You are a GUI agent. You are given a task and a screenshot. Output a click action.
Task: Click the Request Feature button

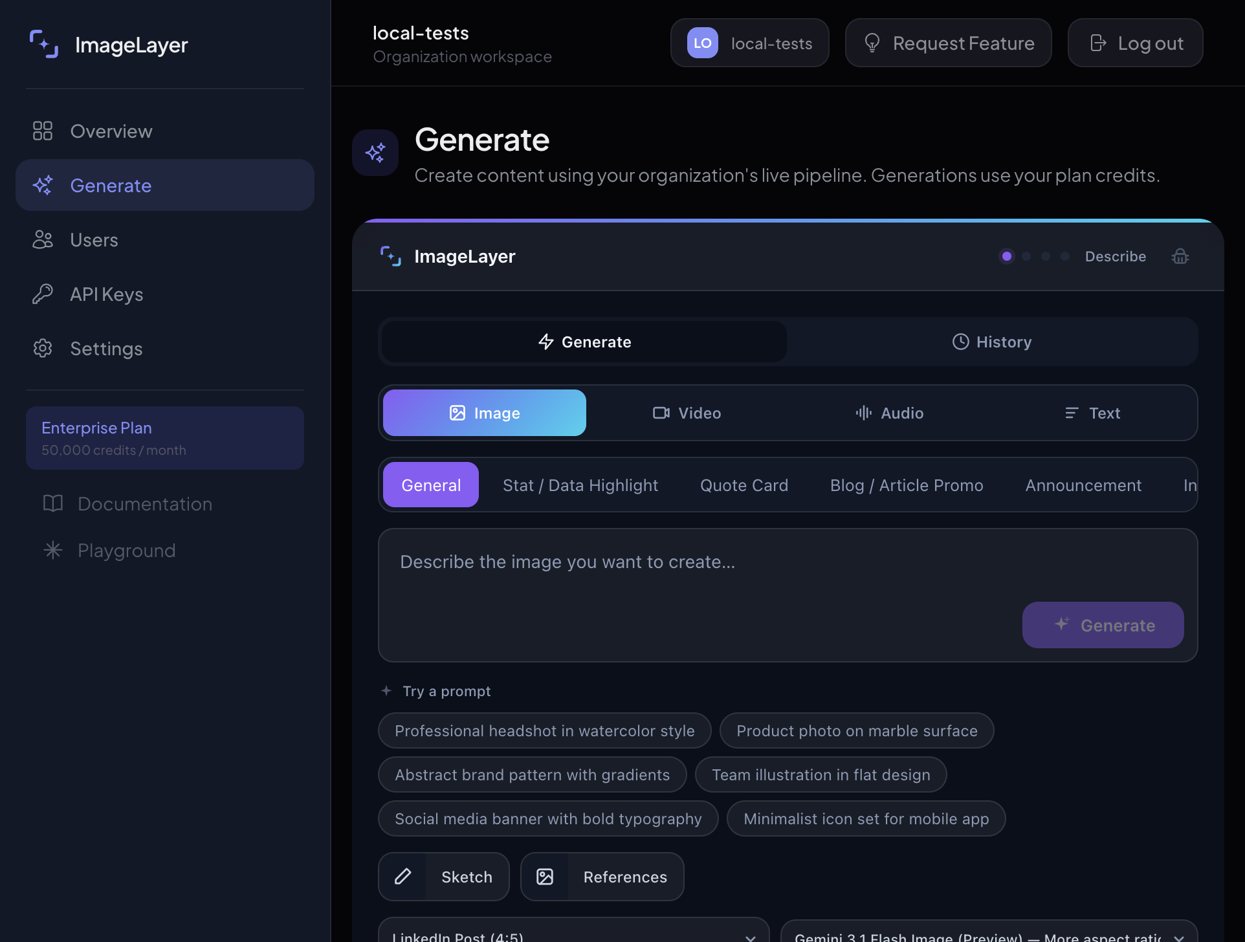click(x=949, y=43)
